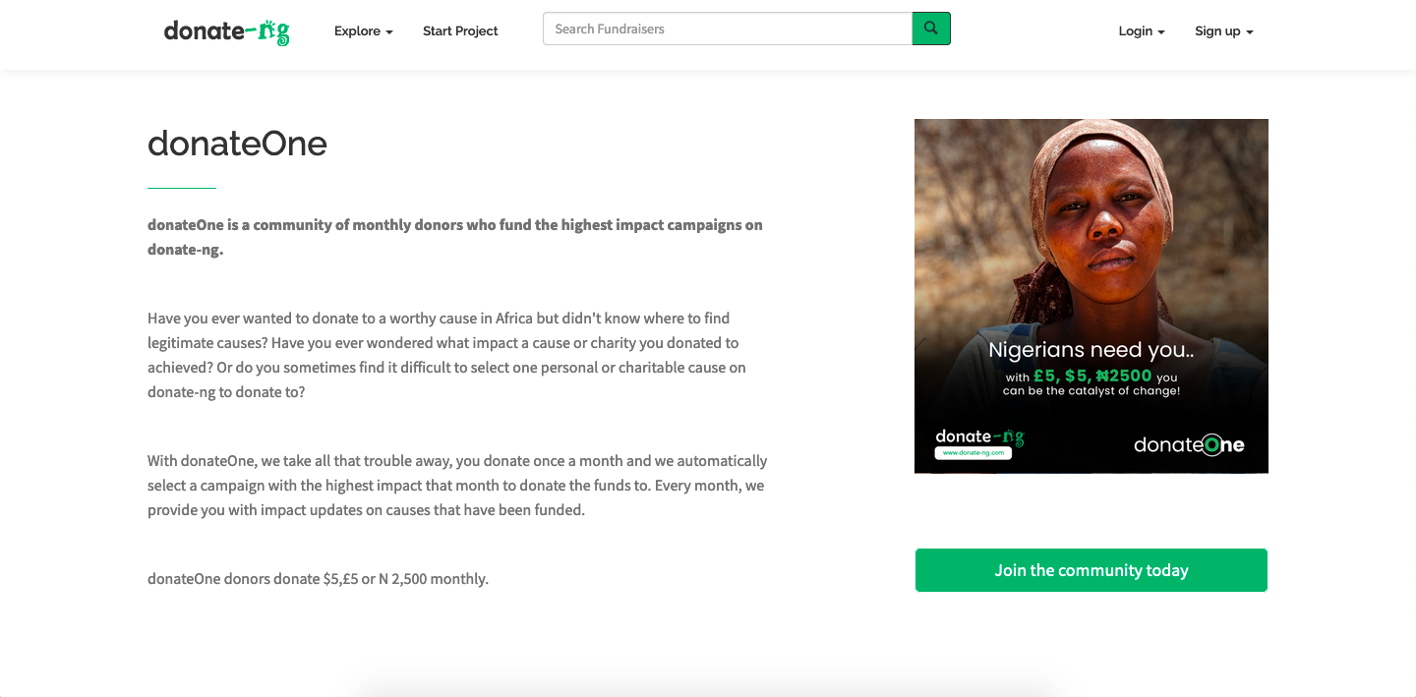Click the donate-ng logo
Viewport: 1416px width, 697px height.
click(x=226, y=30)
